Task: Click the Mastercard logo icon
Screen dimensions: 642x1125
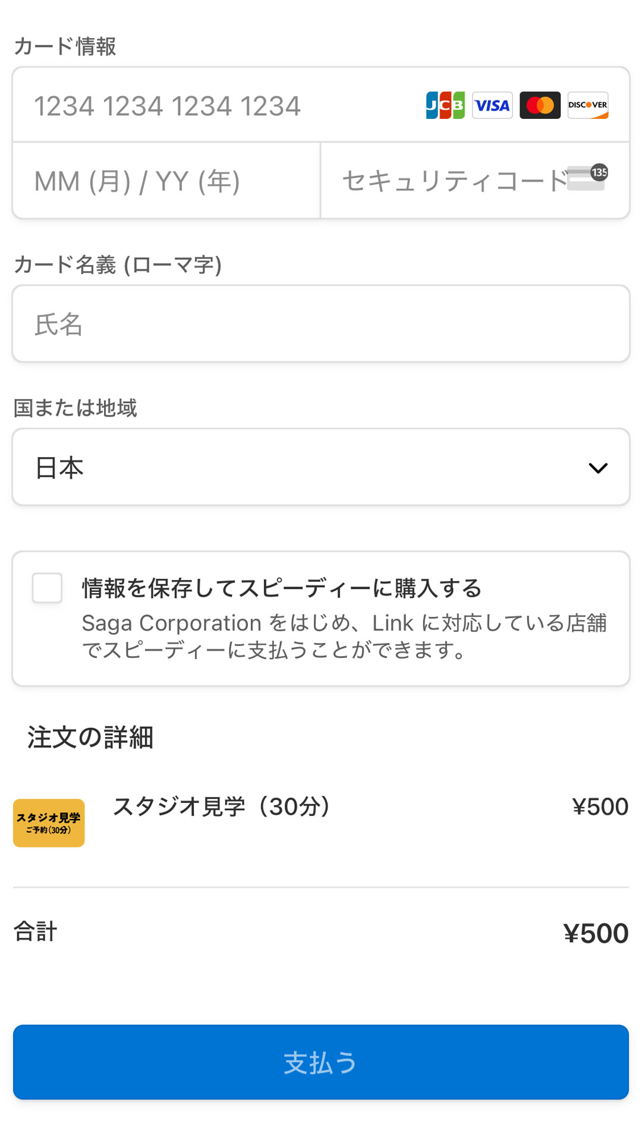Action: 540,105
